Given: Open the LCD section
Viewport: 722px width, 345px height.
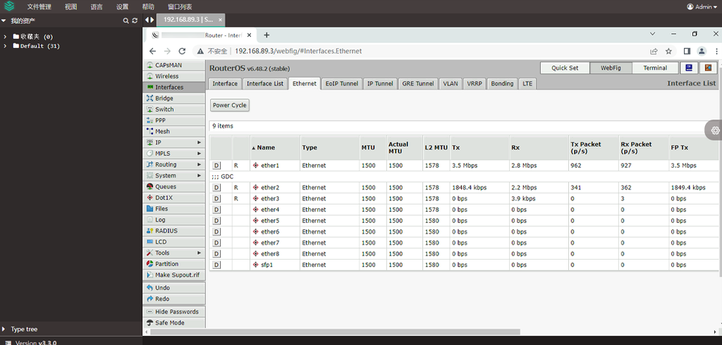Looking at the screenshot, I should pos(173,242).
